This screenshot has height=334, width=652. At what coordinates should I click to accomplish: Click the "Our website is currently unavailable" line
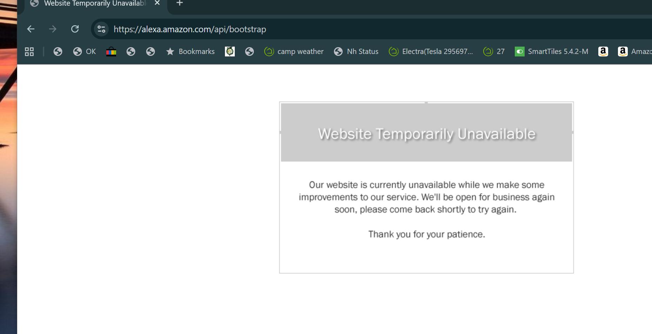click(427, 185)
